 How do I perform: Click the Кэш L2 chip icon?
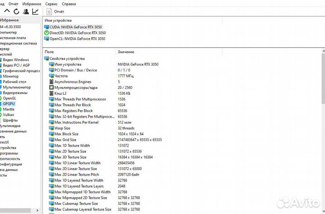(51, 93)
